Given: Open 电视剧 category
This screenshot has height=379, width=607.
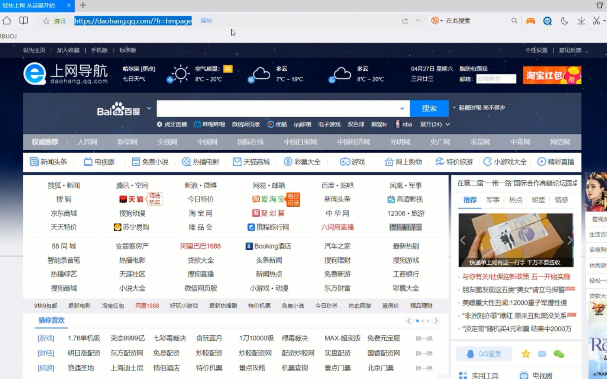Looking at the screenshot, I should coord(99,162).
